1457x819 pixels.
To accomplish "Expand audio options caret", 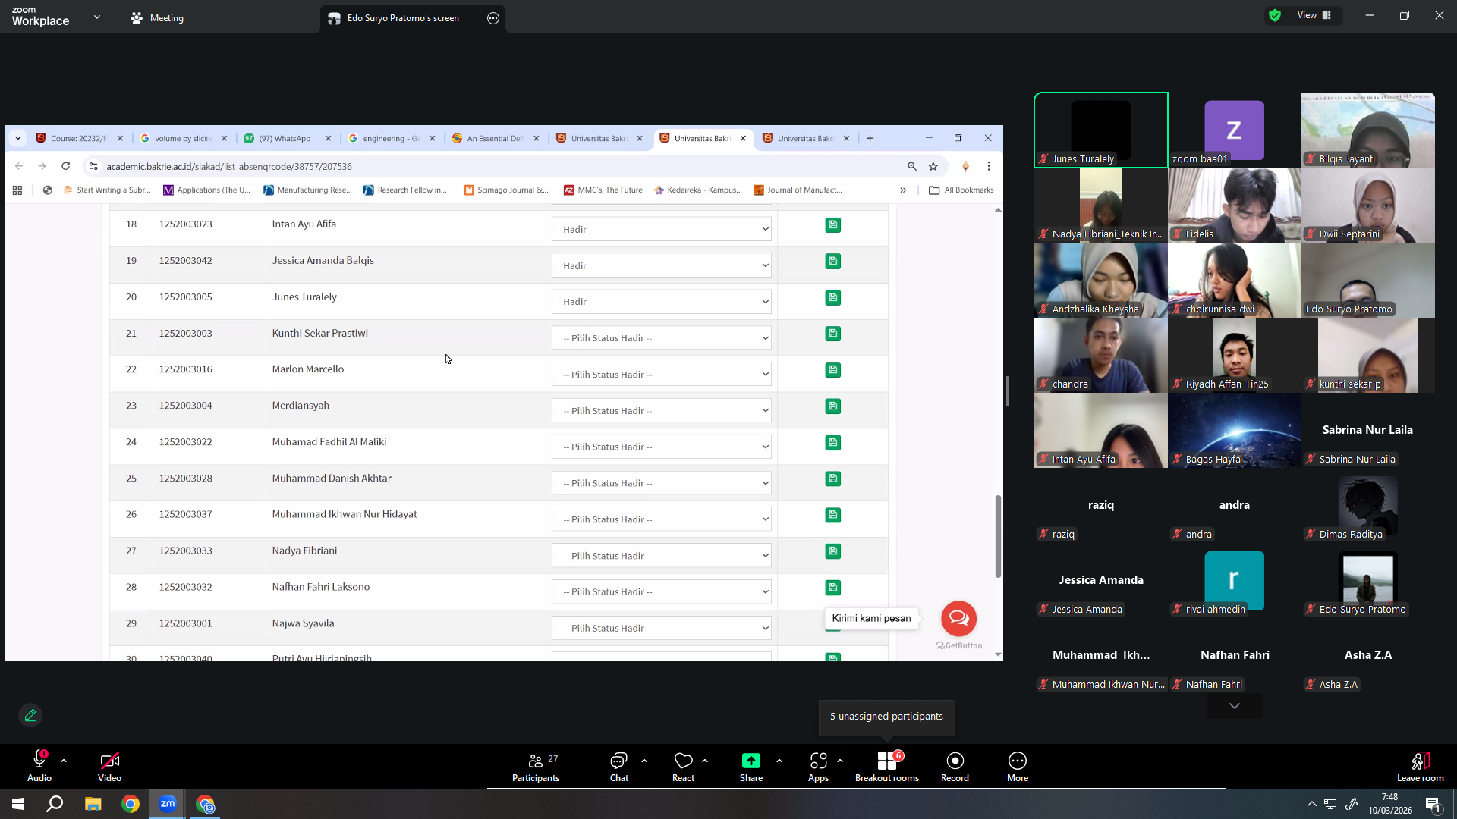I will point(64,760).
